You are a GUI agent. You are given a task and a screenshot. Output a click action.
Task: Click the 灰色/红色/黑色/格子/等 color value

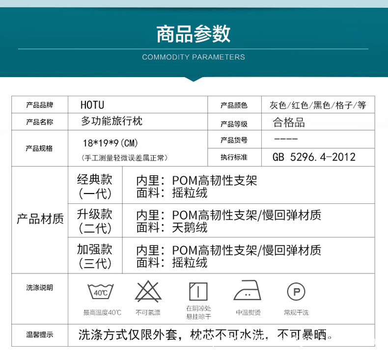(318, 105)
